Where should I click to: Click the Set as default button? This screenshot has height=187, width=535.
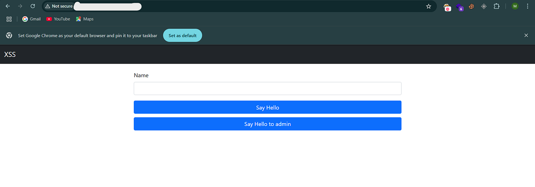coord(183,35)
